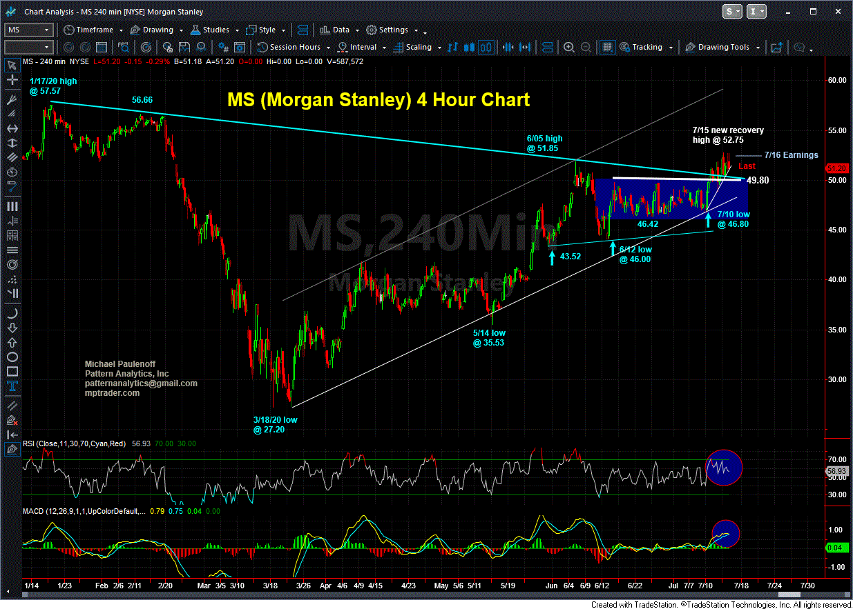Screen dimensions: 853x609
Task: Click the remove drawing objects icon
Action: 12,419
